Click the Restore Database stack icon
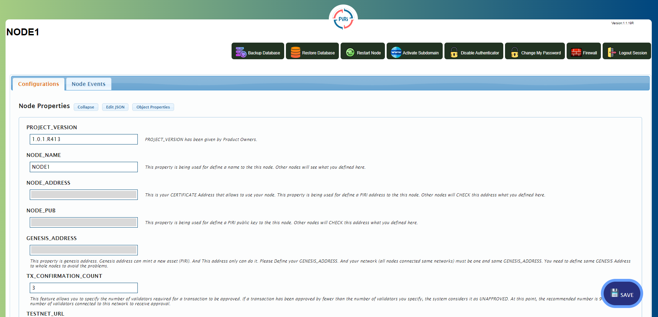This screenshot has width=658, height=317. click(x=296, y=52)
